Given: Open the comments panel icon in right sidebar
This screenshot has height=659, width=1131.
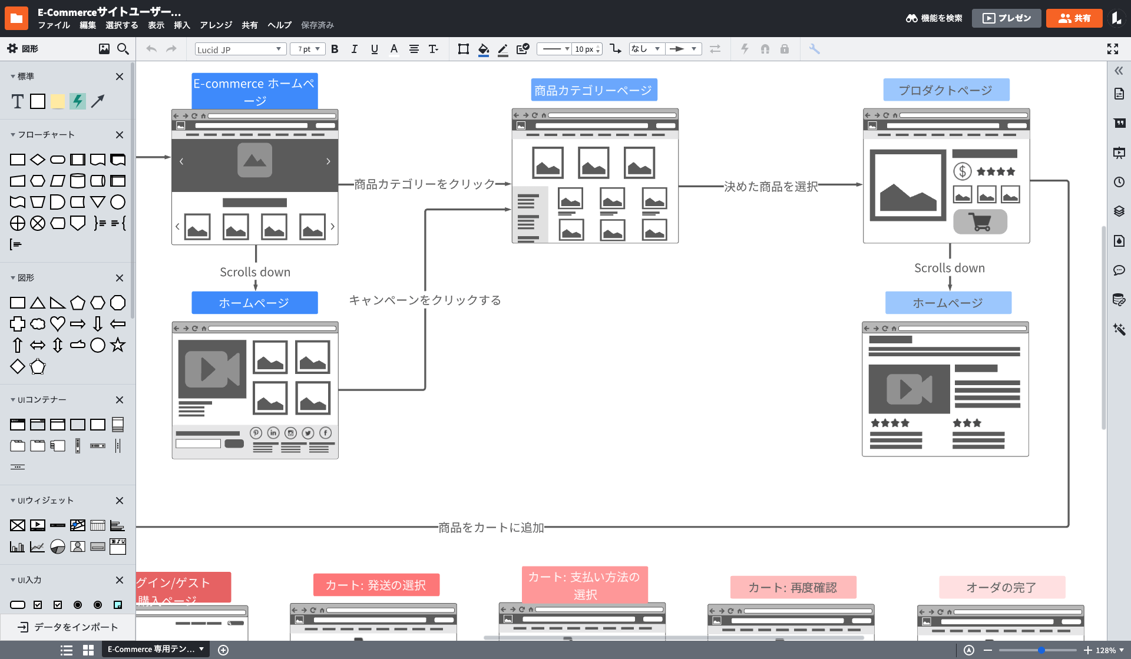Looking at the screenshot, I should pos(1119,270).
